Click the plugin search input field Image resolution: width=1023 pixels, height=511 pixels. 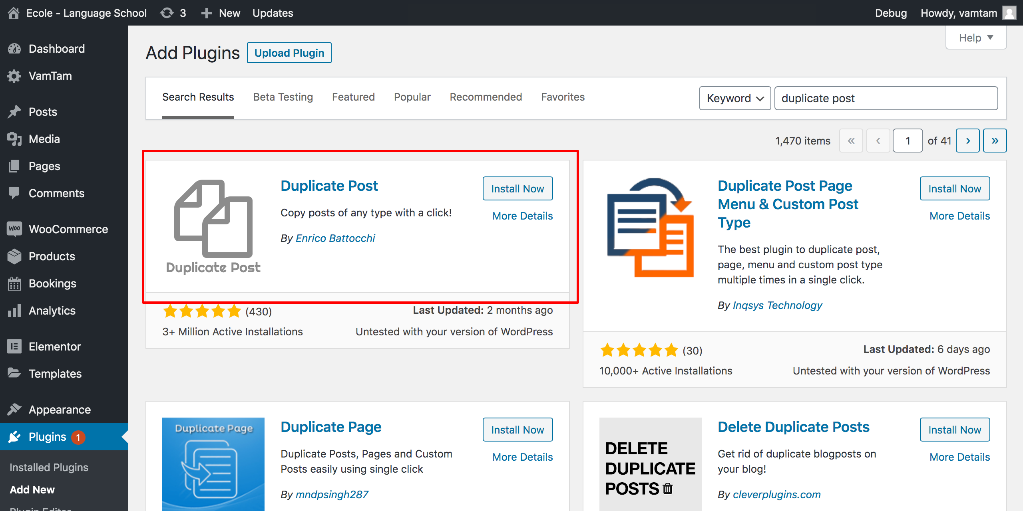pyautogui.click(x=886, y=98)
